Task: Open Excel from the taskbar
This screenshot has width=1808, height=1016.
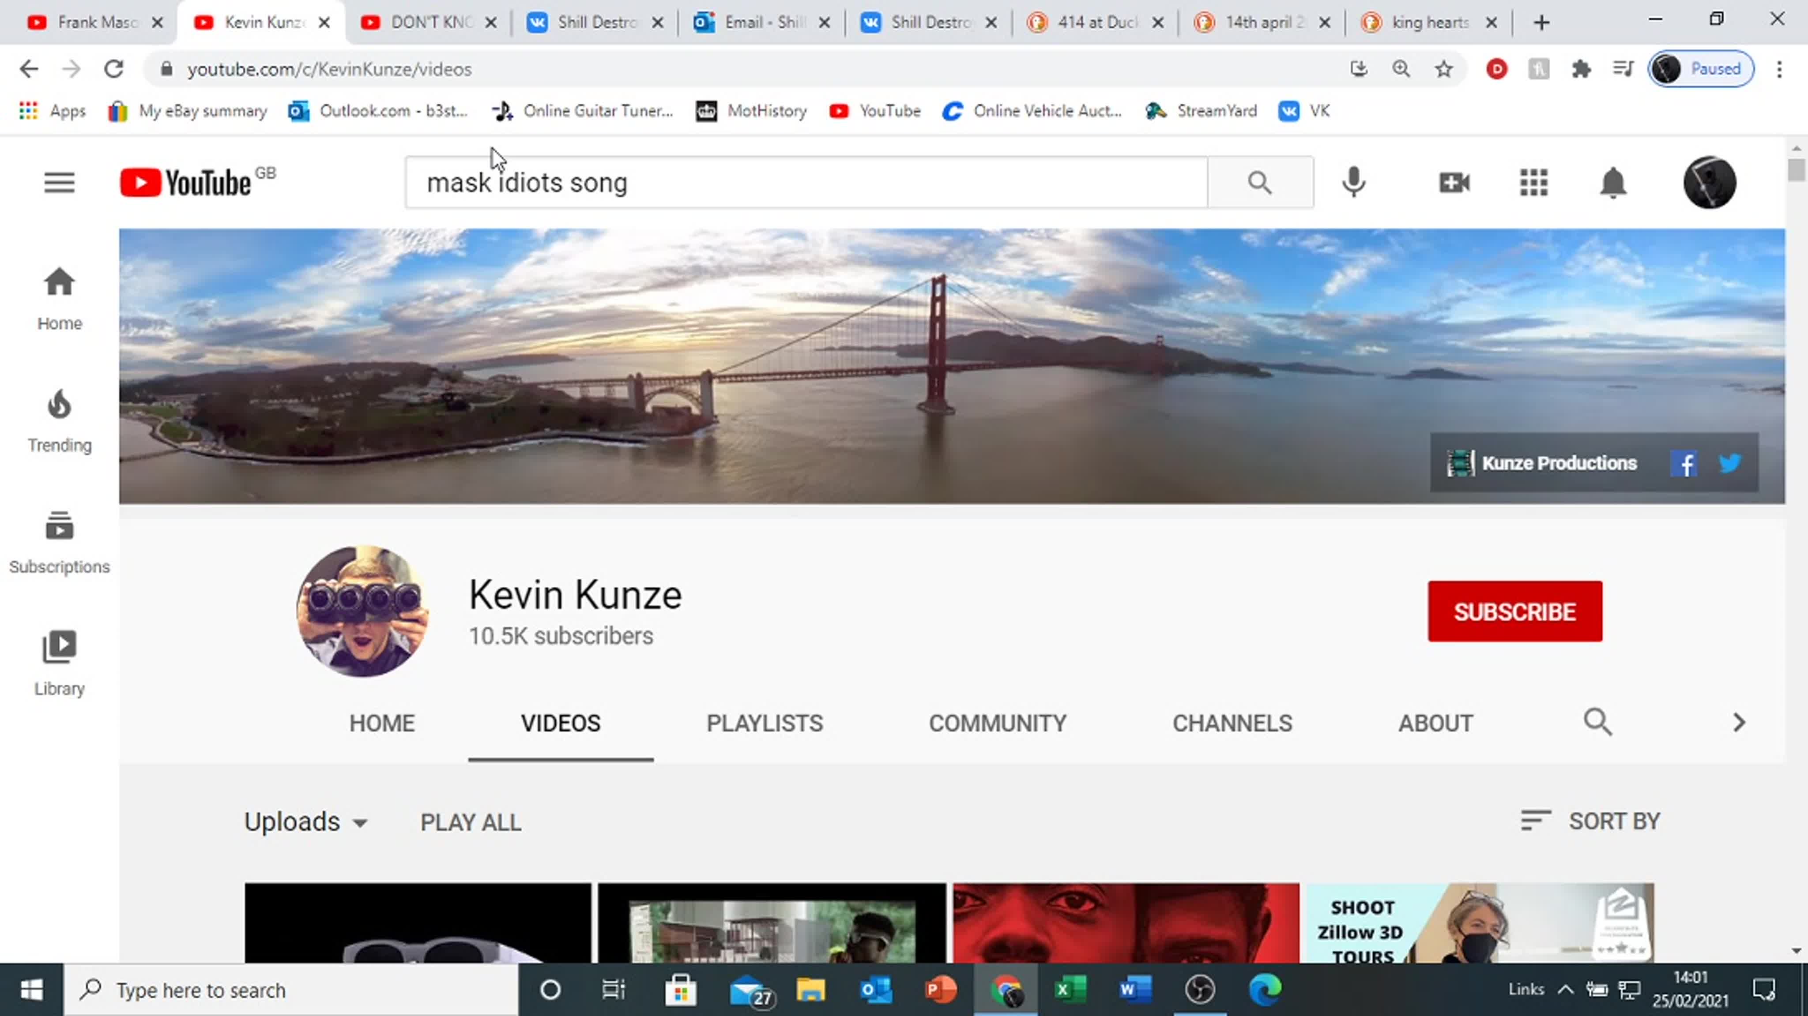Action: coord(1070,990)
